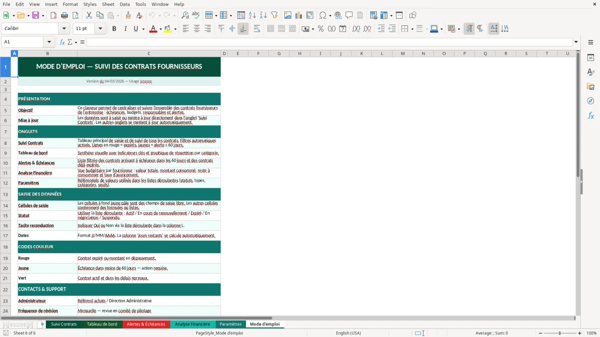Switch to Analyse Financière sheet tab
Viewport: 600px width, 337px height.
coord(192,324)
